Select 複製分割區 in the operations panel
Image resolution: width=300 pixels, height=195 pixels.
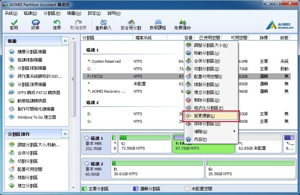click(23, 177)
